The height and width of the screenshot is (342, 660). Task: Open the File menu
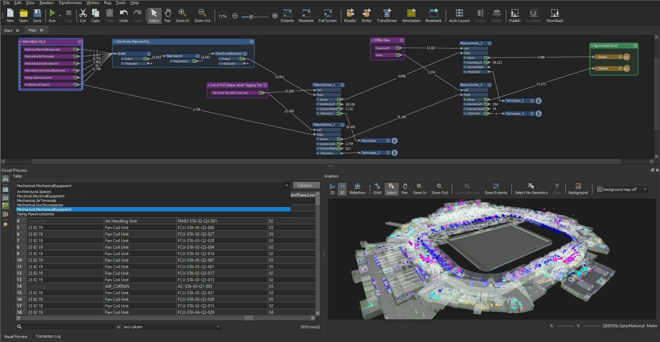pyautogui.click(x=6, y=3)
